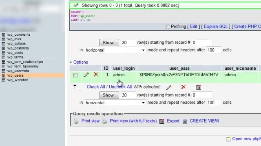Click the Check All link
The height and width of the screenshot is (146, 261).
pos(96,87)
